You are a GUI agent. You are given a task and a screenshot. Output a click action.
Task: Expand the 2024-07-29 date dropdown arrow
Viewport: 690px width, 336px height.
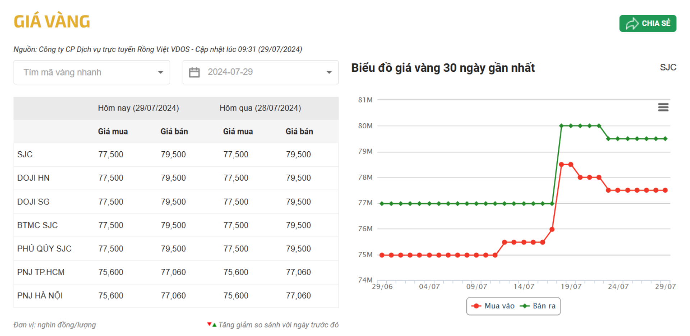[x=329, y=72]
